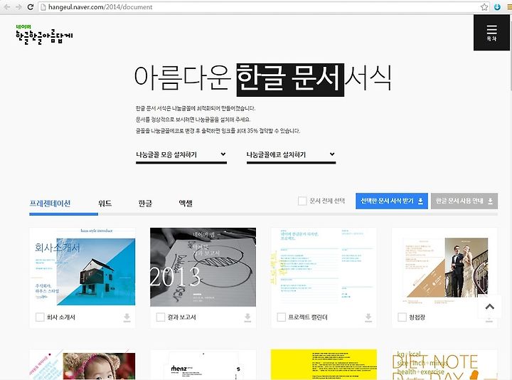
Task: Click the scroll-to-top arrow button
Action: click(489, 307)
